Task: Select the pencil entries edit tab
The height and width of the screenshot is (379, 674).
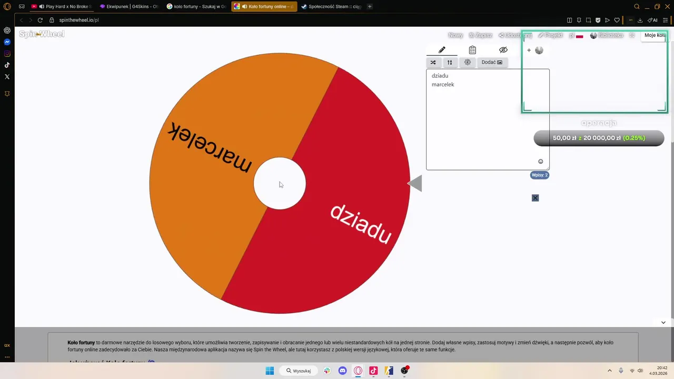Action: pyautogui.click(x=442, y=50)
